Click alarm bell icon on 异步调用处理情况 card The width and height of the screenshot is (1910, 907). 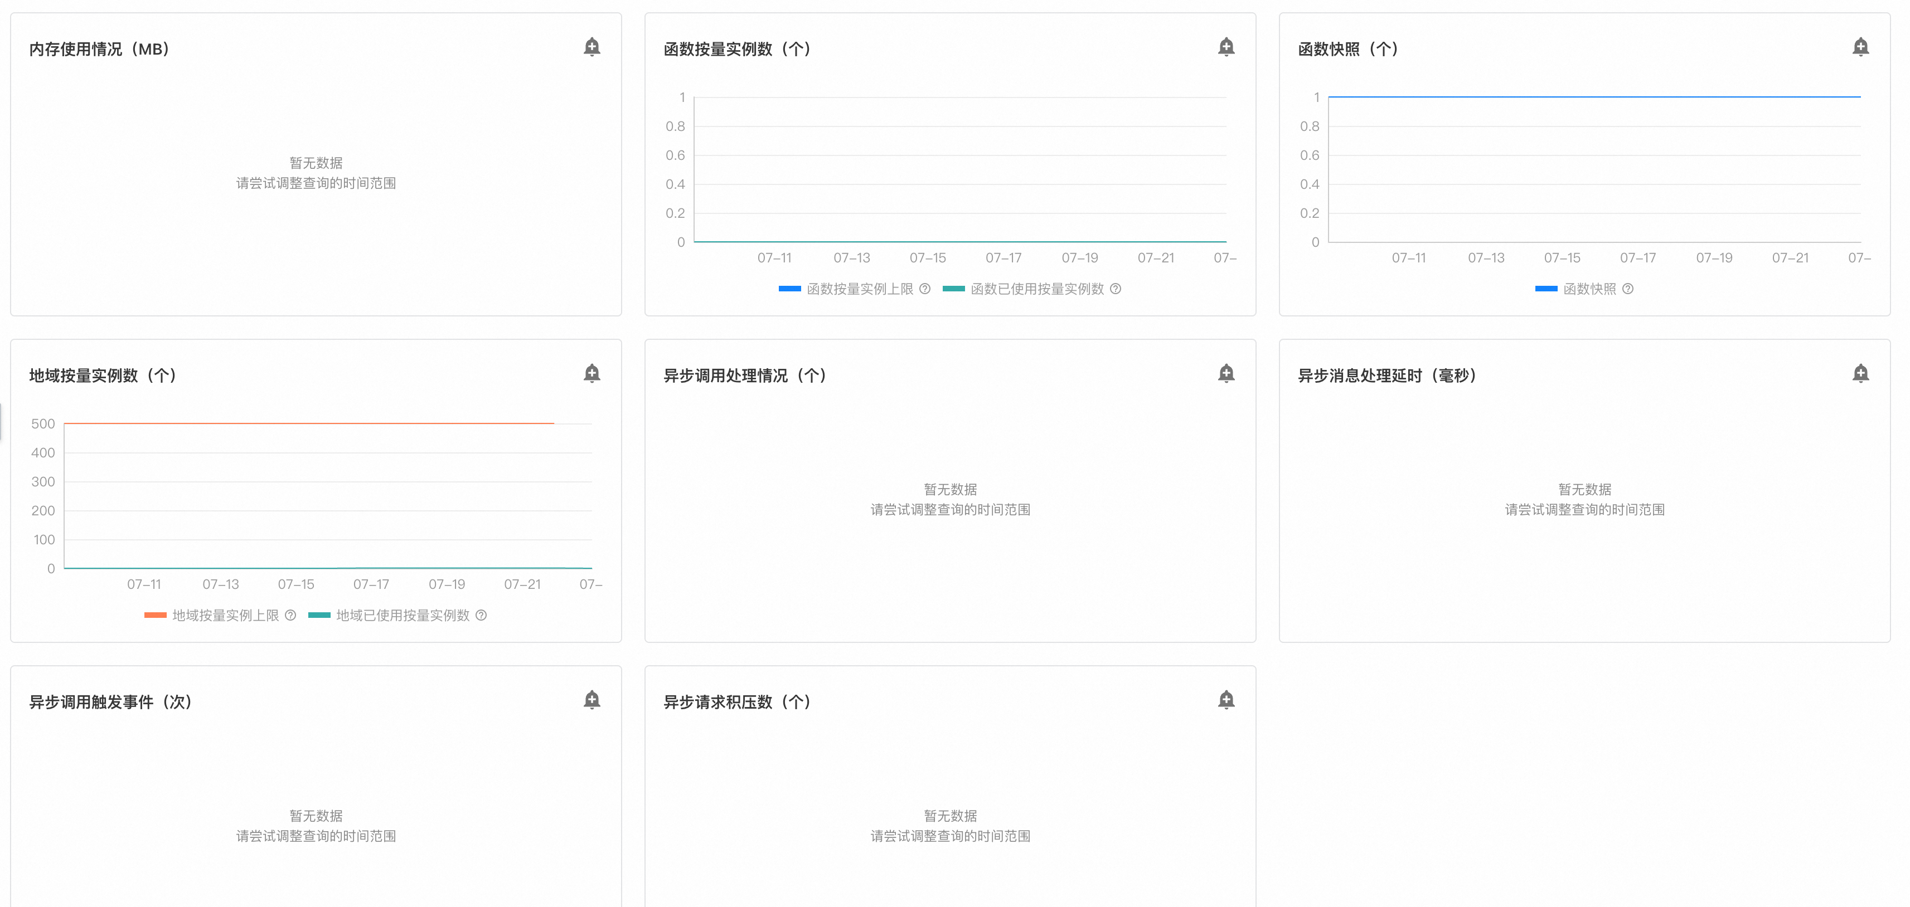tap(1227, 373)
